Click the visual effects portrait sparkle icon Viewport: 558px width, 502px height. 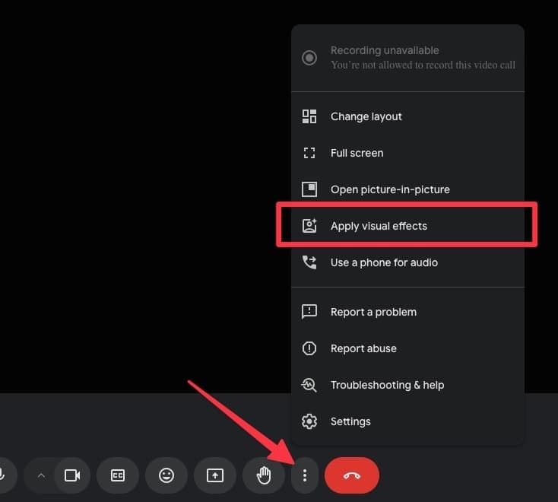point(309,226)
